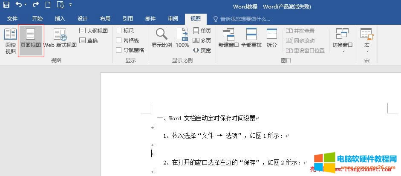Switch to the 布局 tab
The image size is (401, 176).
coord(105,19)
